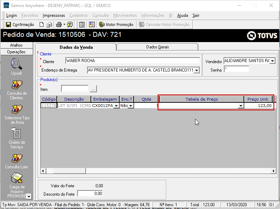Select the Dados da Venda tab

(x=76, y=47)
